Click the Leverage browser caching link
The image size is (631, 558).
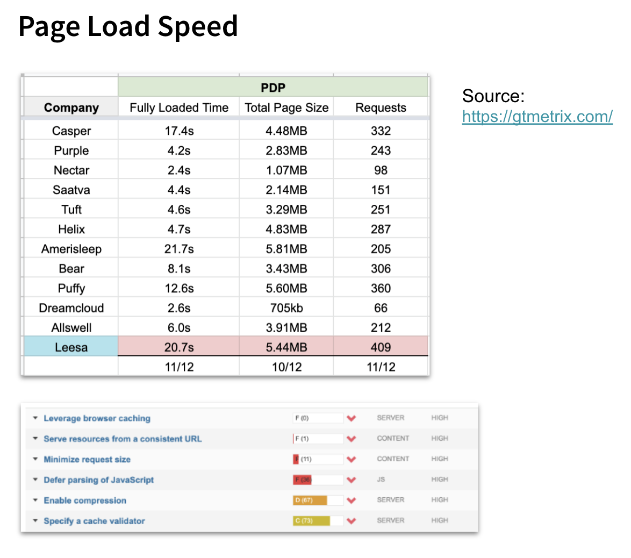(x=97, y=418)
